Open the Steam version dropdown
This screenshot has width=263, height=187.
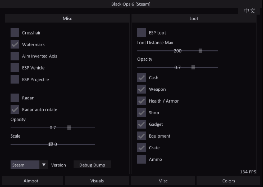25,165
